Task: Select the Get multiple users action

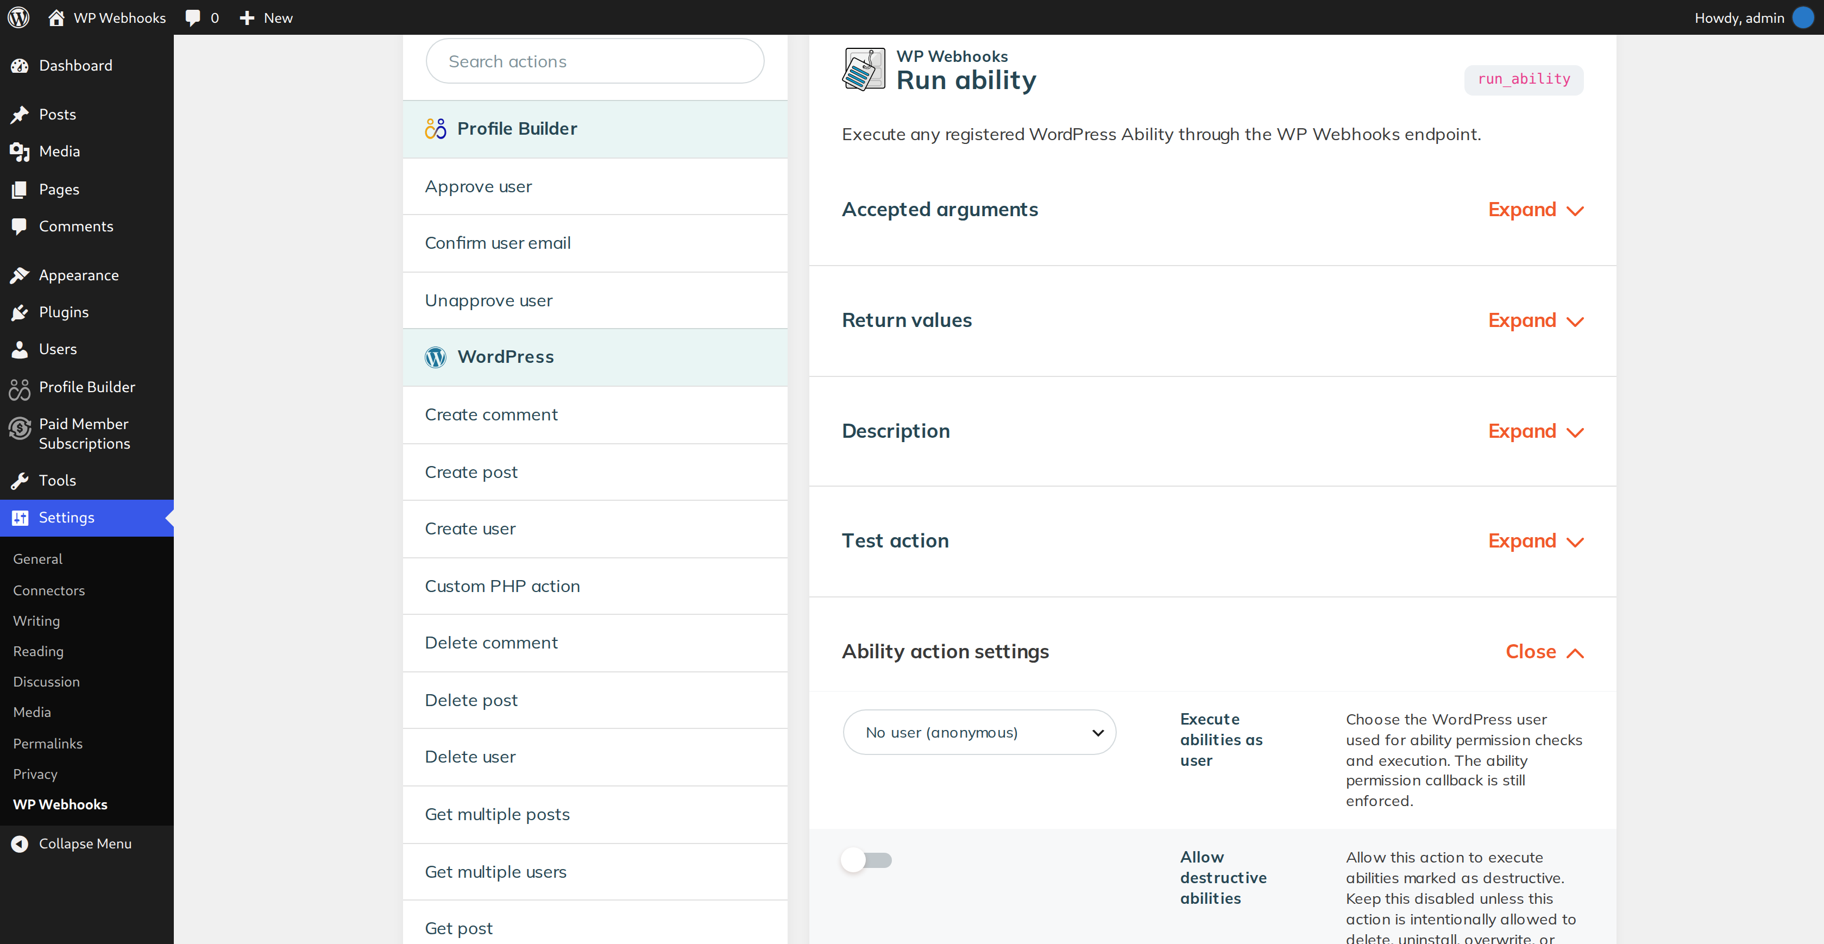Action: (595, 871)
